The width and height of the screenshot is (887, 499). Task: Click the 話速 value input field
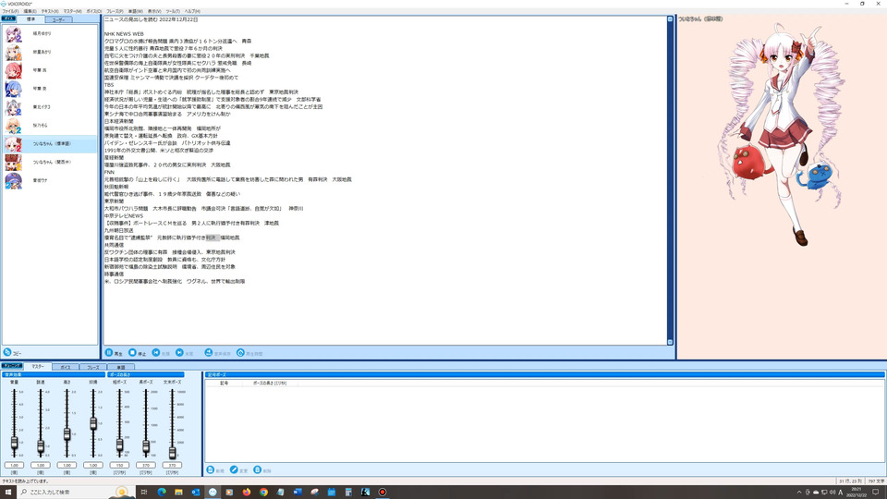41,465
